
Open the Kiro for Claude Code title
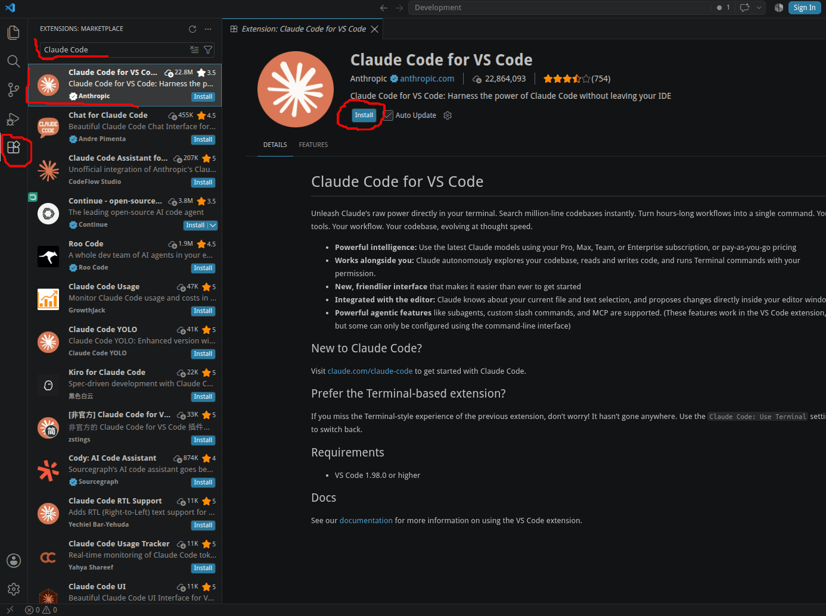click(x=107, y=373)
